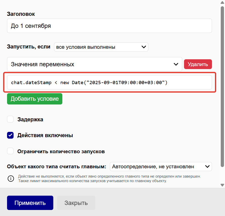
Task: Click the Задержка label text
Action: [30, 119]
